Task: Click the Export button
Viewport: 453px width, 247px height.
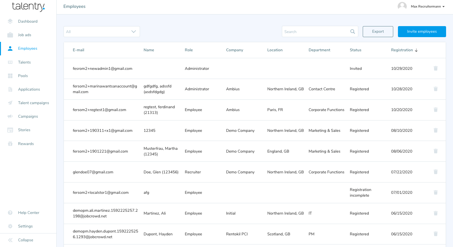Action: tap(378, 32)
